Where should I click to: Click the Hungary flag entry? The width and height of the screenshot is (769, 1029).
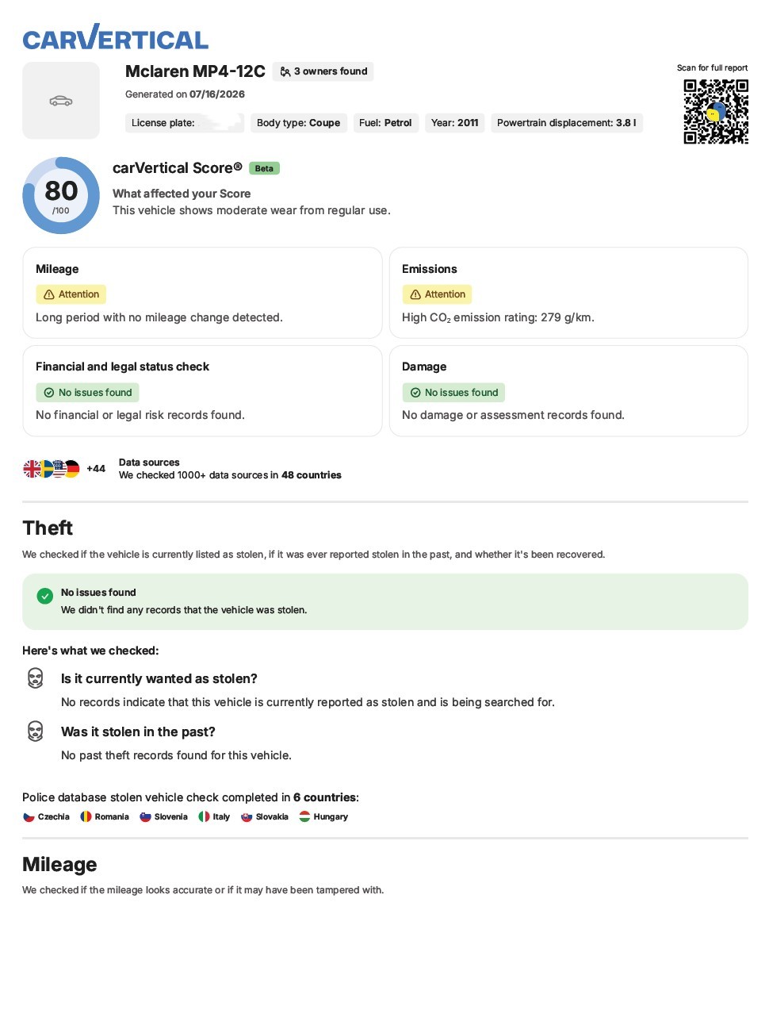coord(323,816)
